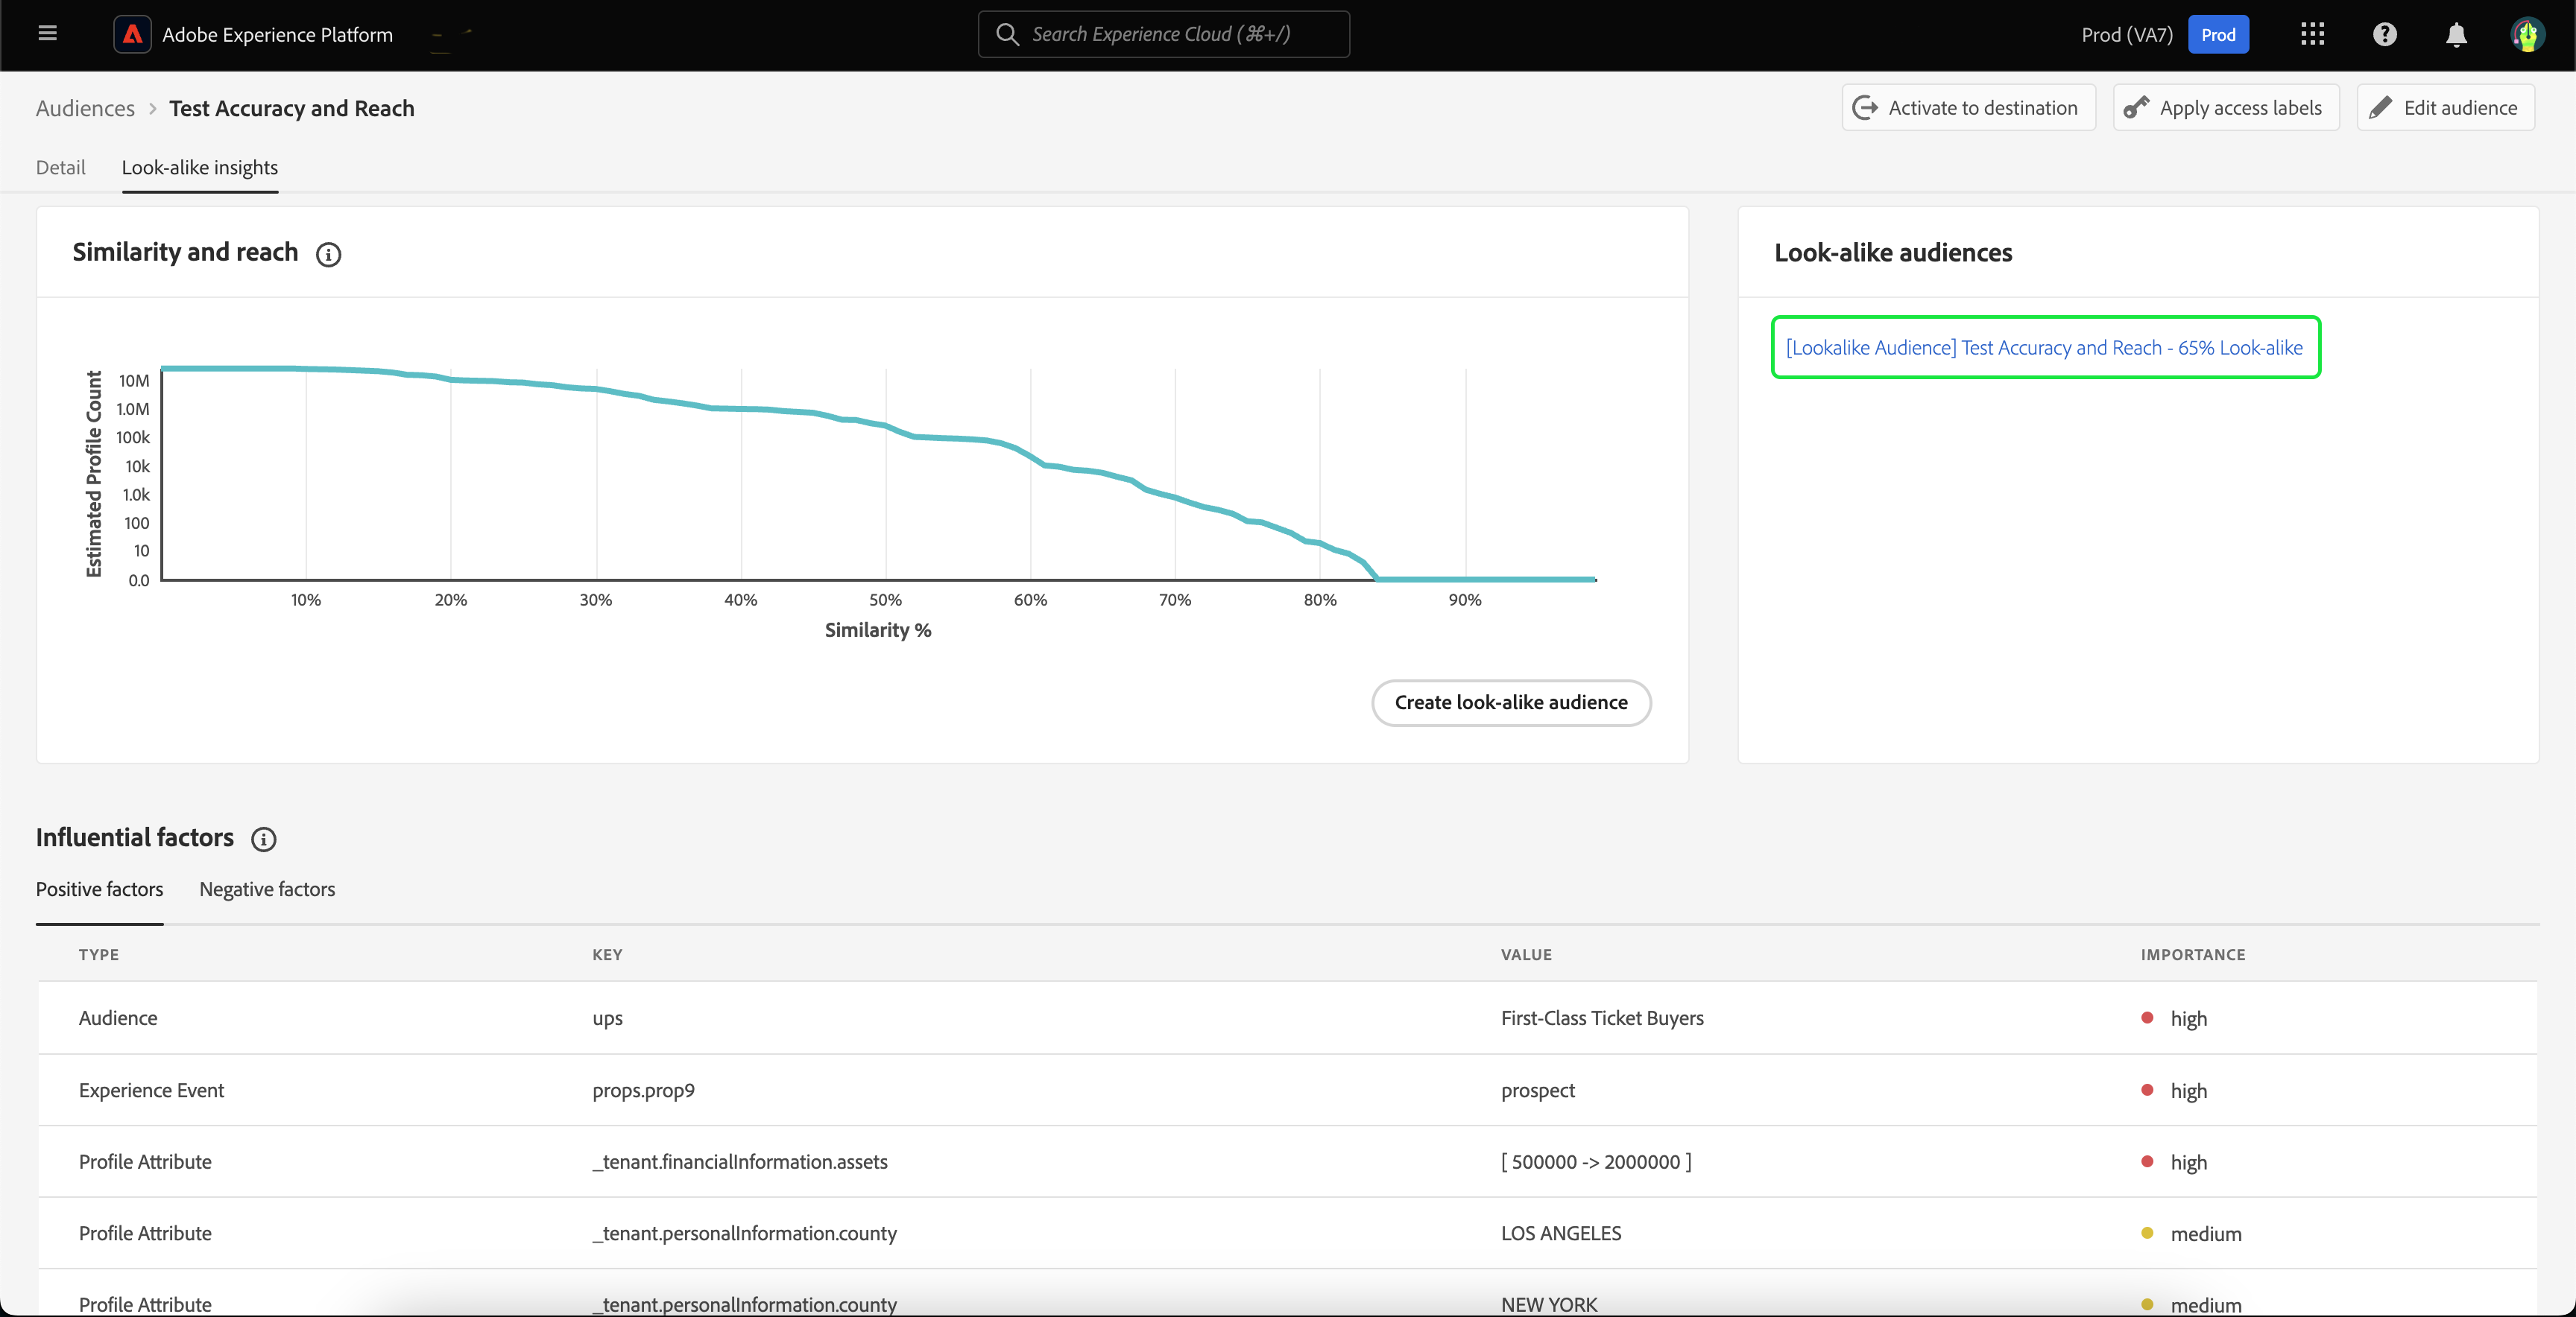Click the Adobe Experience Platform logo

coord(132,34)
